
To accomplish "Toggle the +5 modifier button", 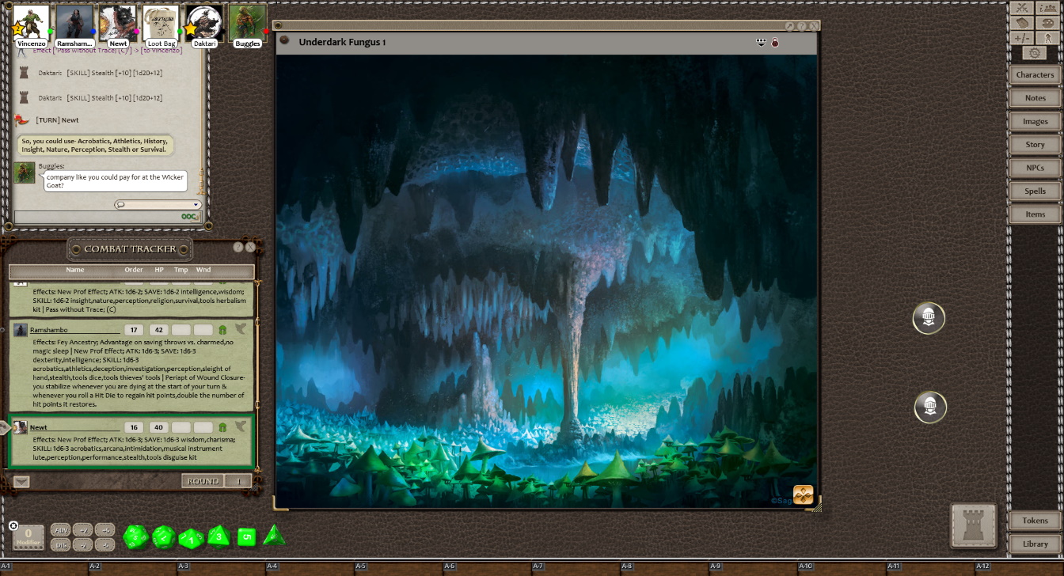I will [x=104, y=530].
